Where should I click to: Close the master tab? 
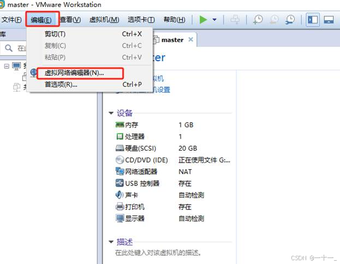(191, 39)
